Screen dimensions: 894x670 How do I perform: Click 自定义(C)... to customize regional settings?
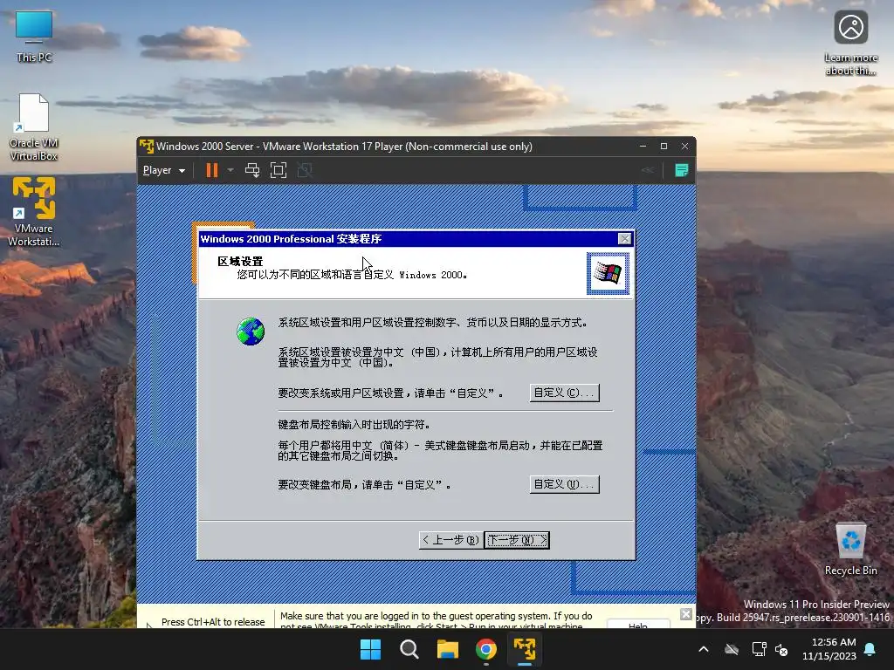tap(565, 393)
